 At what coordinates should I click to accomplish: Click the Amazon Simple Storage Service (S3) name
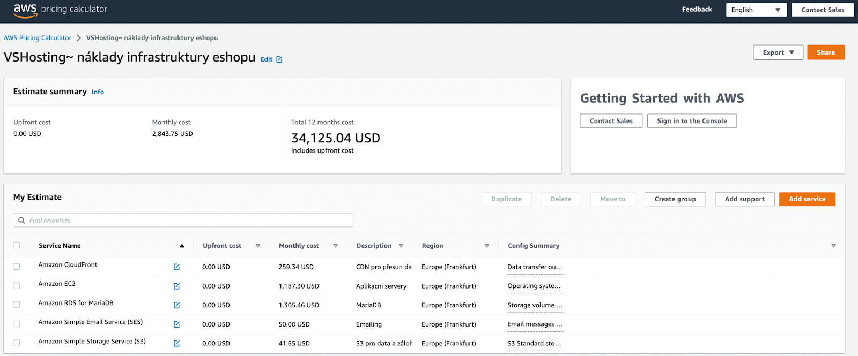(x=92, y=341)
